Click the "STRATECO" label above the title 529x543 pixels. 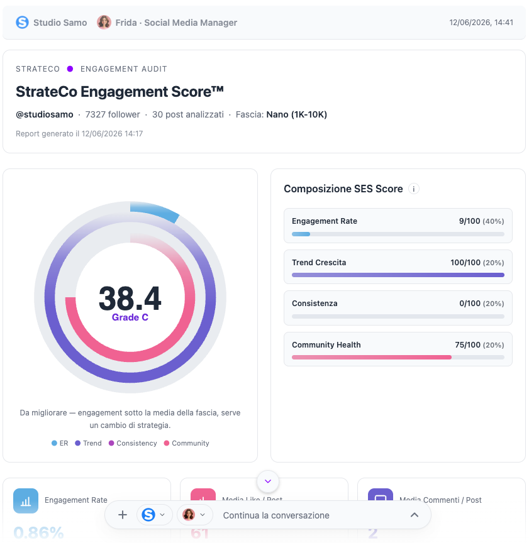point(38,69)
